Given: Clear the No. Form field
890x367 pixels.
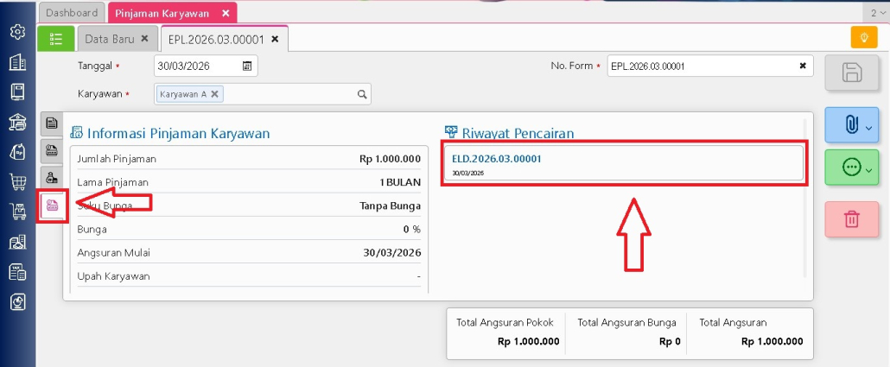Looking at the screenshot, I should coord(802,66).
